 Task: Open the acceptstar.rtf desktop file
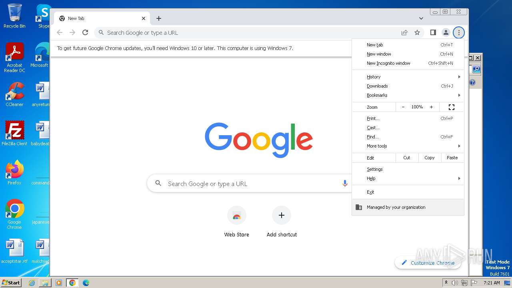(14, 251)
